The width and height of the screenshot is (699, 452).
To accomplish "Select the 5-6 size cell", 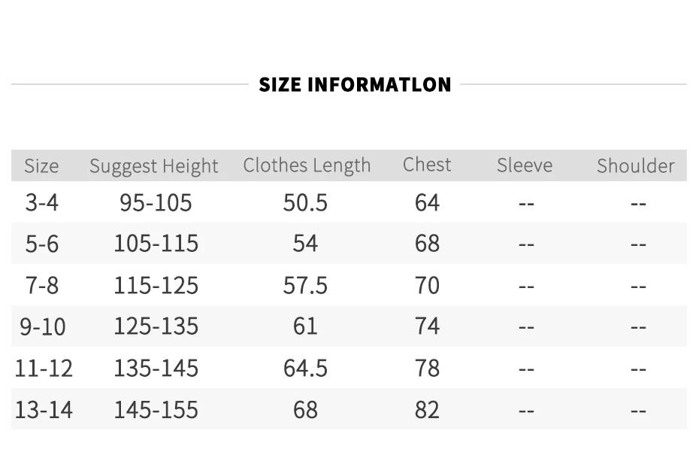I will click(41, 244).
